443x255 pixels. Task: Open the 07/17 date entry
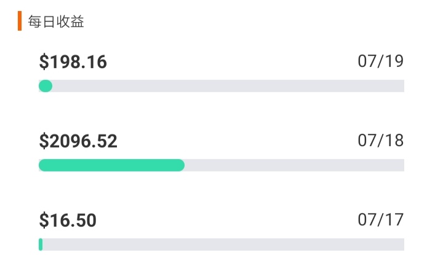pyautogui.click(x=381, y=220)
